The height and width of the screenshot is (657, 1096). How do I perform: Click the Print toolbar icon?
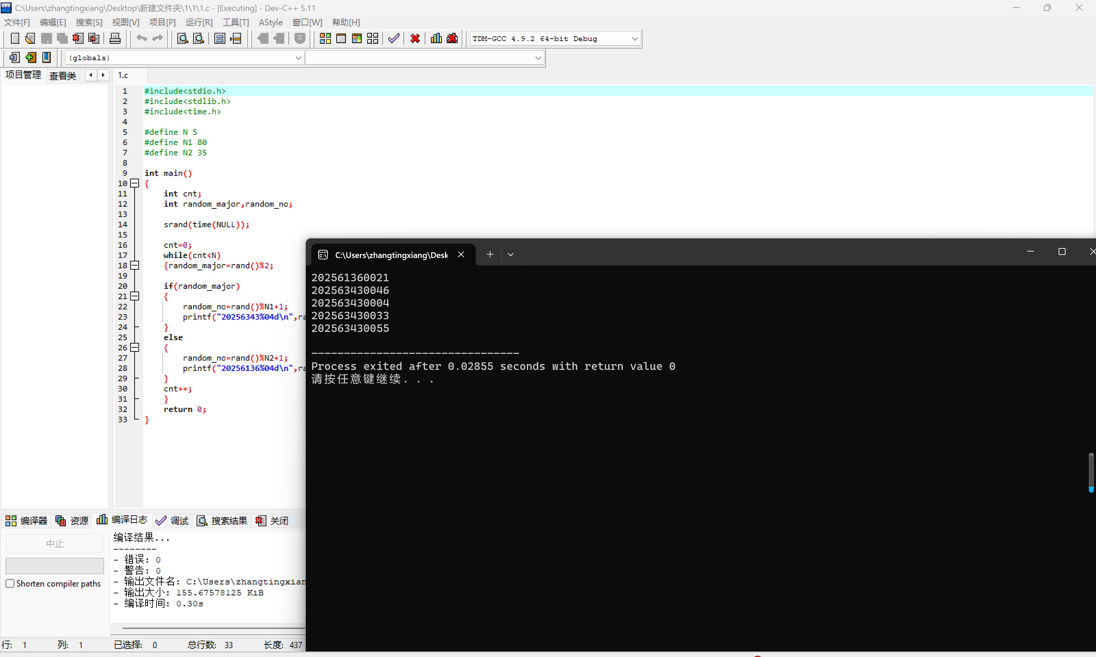coord(115,39)
